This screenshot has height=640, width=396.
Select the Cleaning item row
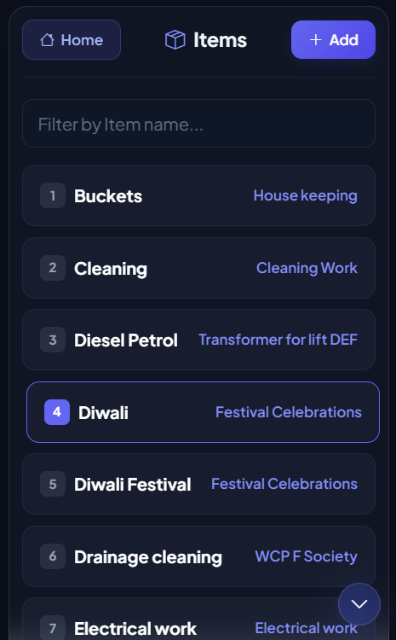point(198,268)
